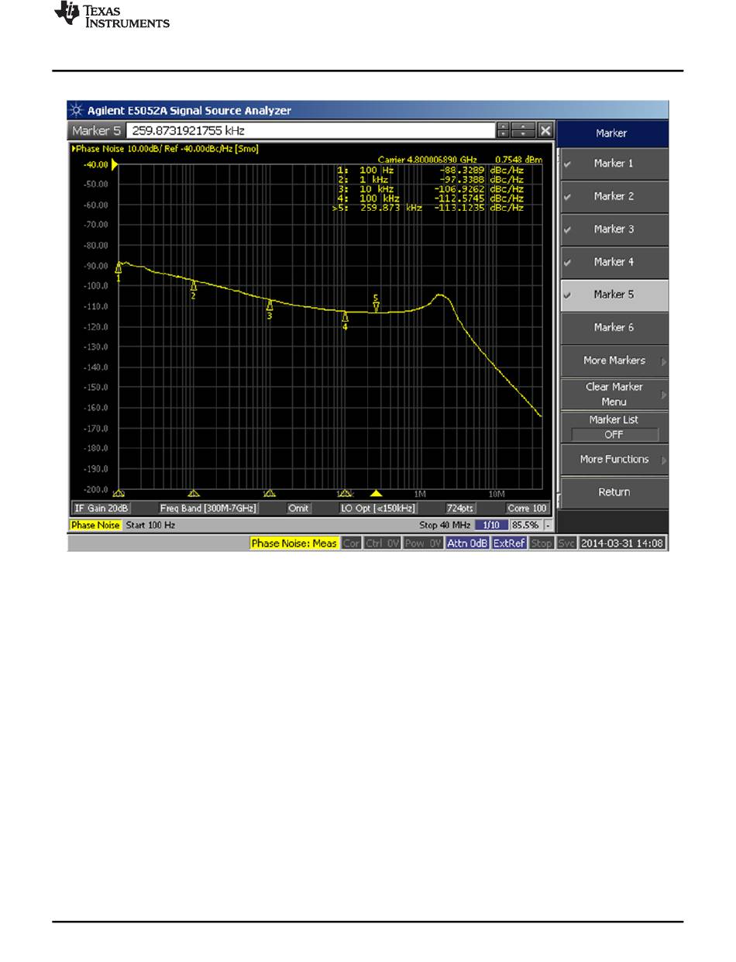Click the Stop 40 MHz text
This screenshot has height=962, width=736.
pyautogui.click(x=445, y=526)
